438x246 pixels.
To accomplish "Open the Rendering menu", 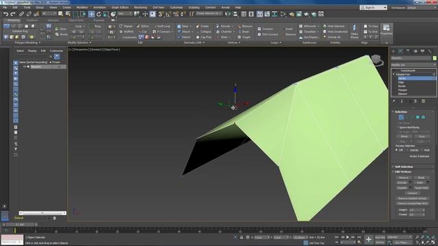I will (140, 8).
